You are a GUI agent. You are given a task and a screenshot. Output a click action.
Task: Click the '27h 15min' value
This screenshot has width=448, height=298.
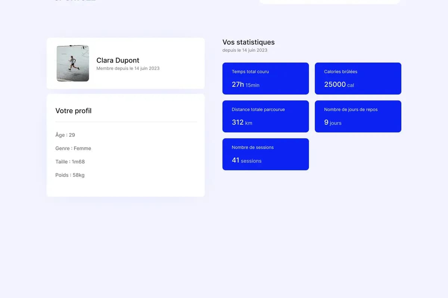click(x=245, y=85)
